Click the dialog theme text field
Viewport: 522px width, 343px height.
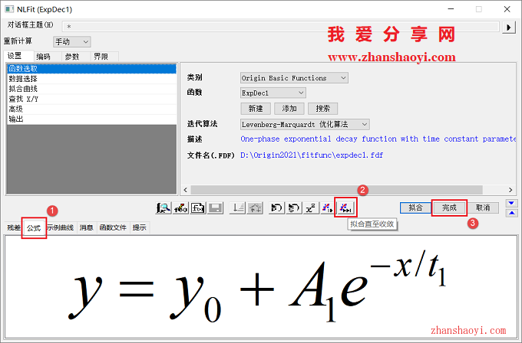tap(281, 26)
